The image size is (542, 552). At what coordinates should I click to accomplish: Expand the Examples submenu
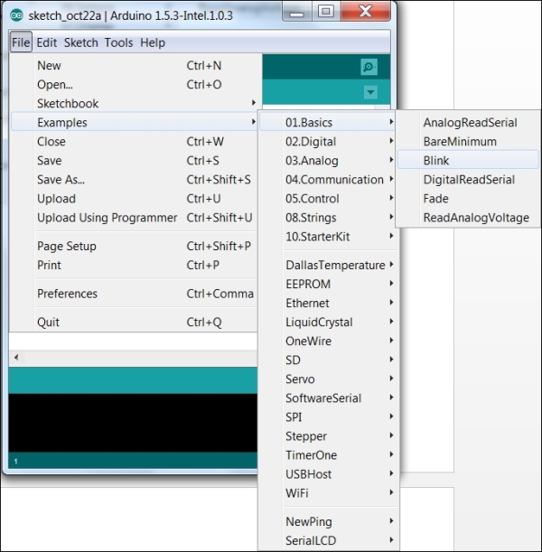tap(134, 123)
